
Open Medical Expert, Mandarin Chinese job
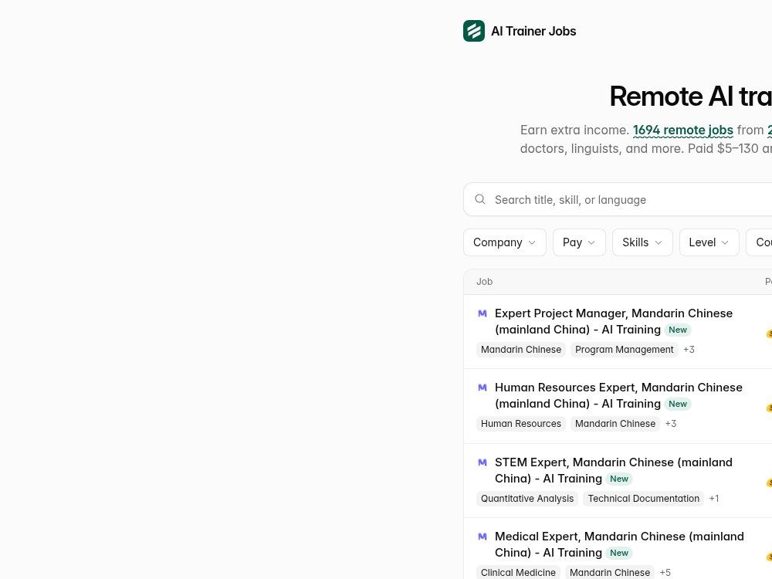click(x=619, y=544)
